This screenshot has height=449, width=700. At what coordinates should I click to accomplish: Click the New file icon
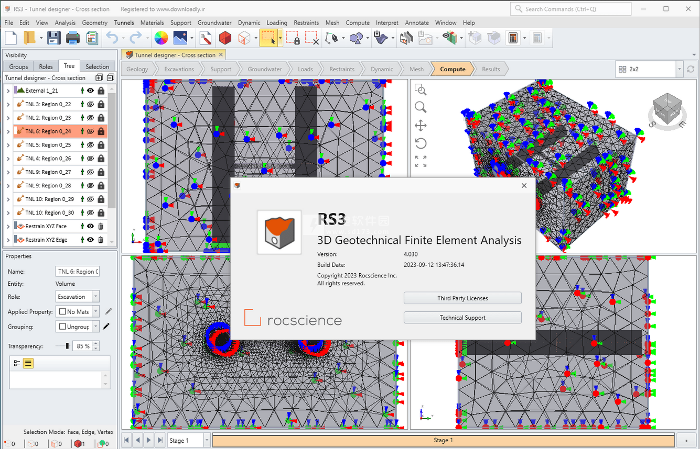(11, 38)
